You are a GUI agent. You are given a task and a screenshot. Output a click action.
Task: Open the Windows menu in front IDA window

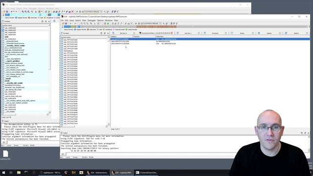(109, 21)
